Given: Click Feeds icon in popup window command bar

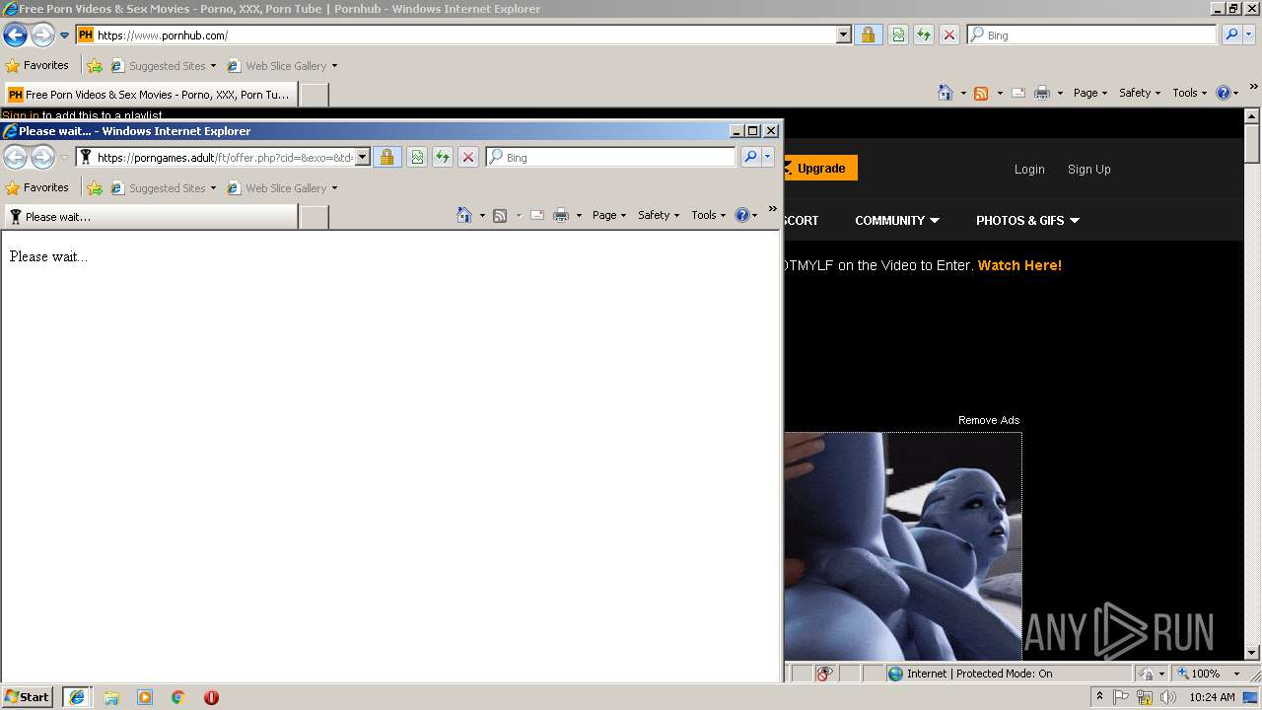Looking at the screenshot, I should 500,215.
